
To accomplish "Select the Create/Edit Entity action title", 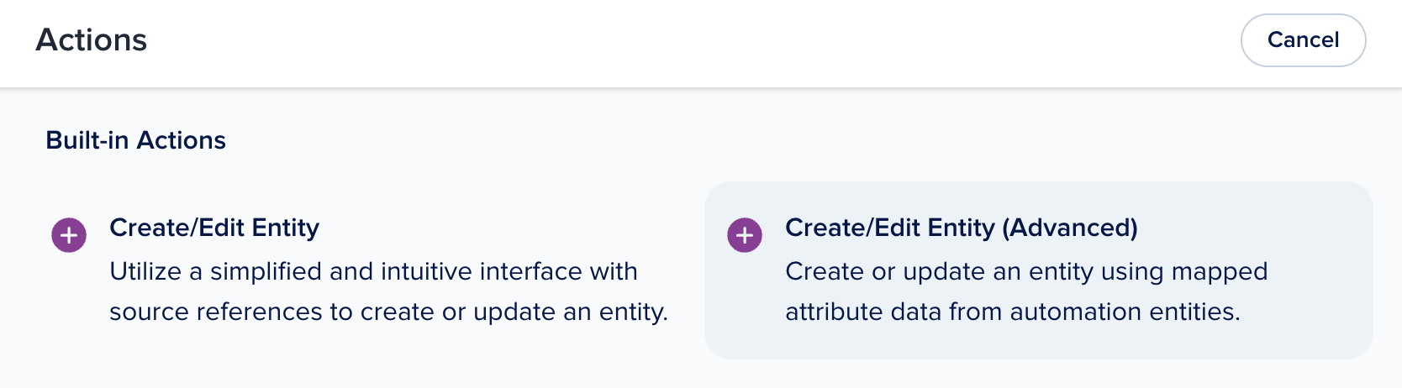I will (214, 228).
